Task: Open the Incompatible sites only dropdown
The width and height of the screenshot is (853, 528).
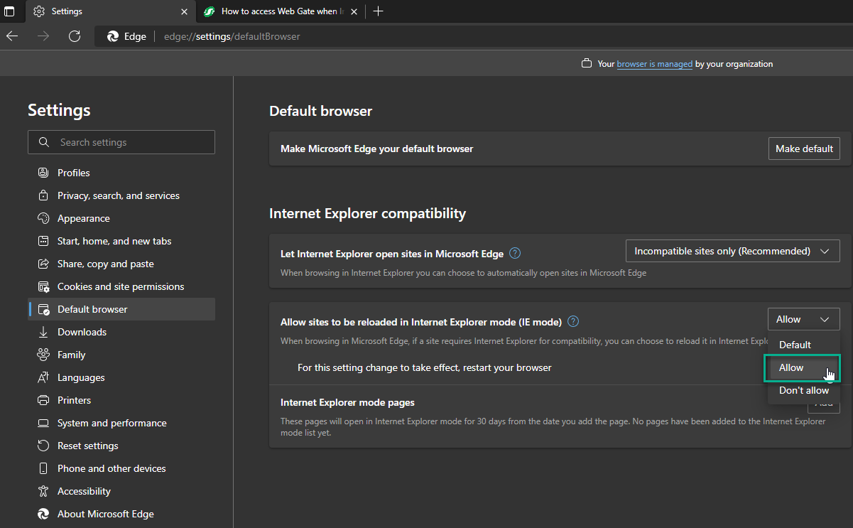Action: (732, 251)
